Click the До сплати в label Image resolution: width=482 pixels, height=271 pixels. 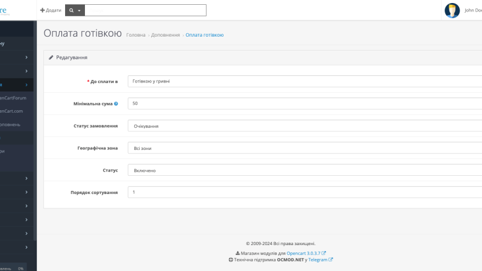(x=104, y=82)
